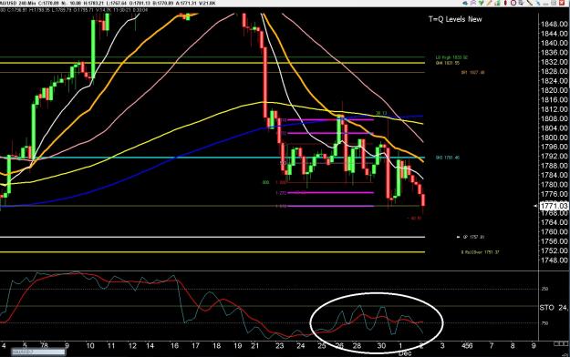Click the 1808.00 price on the axis
The height and width of the screenshot is (357, 570).
(x=554, y=118)
